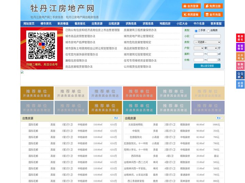
Task: Open 住宅专项维修资金管理办法 link
Action: 140,61
